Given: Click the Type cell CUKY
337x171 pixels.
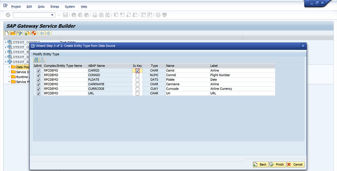Looking at the screenshot, I should 154,89.
